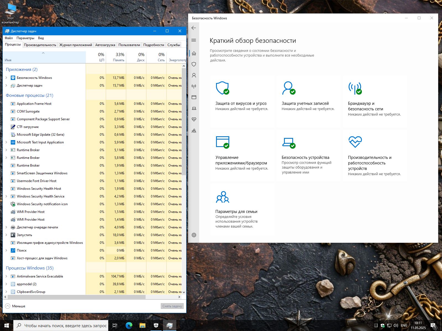Image resolution: width=442 pixels, height=331 pixels.
Task: Expand Microsoft Text Input Application row
Action: pyautogui.click(x=6, y=142)
